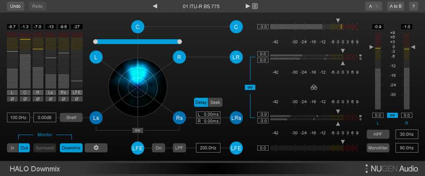The image size is (425, 176).
Task: Toggle the LR/LRs gain link icon
Action: (x=250, y=88)
